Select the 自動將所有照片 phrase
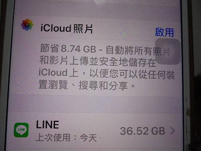Image resolution: width=201 pixels, height=151 pixels. coord(138,50)
